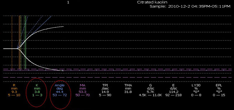This screenshot has width=234, height=110.
Task: Click the channel number 1 at top
Action: coord(68,3)
